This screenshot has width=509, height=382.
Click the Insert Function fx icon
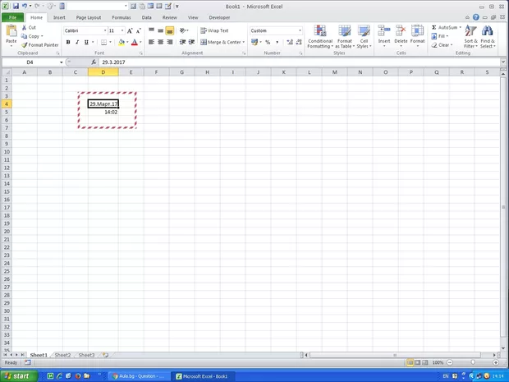94,62
